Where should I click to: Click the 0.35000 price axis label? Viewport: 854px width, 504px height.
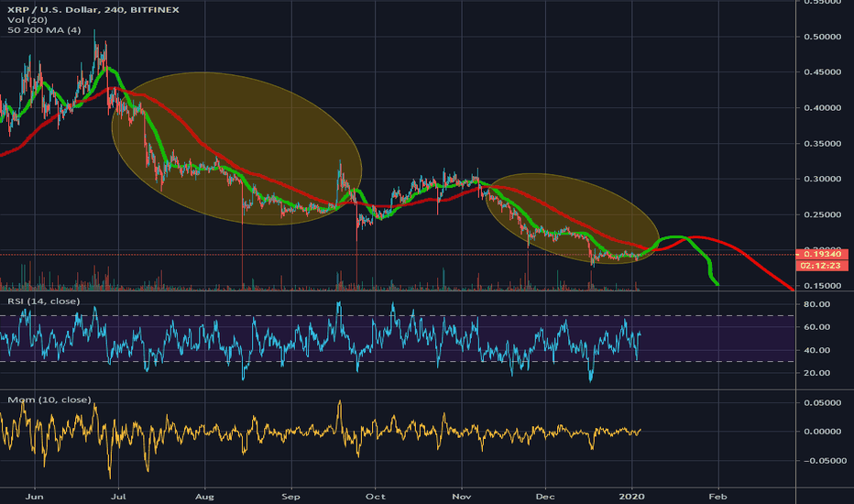pyautogui.click(x=823, y=144)
